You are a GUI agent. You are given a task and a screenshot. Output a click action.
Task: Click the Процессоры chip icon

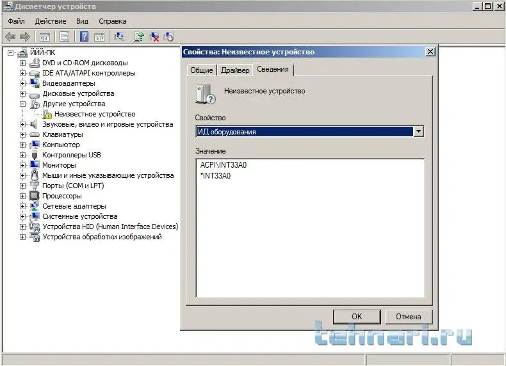35,196
